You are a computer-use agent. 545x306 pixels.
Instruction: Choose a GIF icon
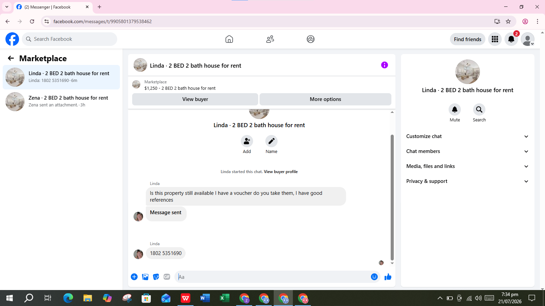click(167, 277)
